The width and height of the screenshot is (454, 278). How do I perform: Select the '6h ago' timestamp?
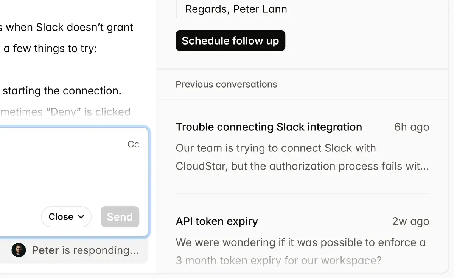(x=411, y=127)
